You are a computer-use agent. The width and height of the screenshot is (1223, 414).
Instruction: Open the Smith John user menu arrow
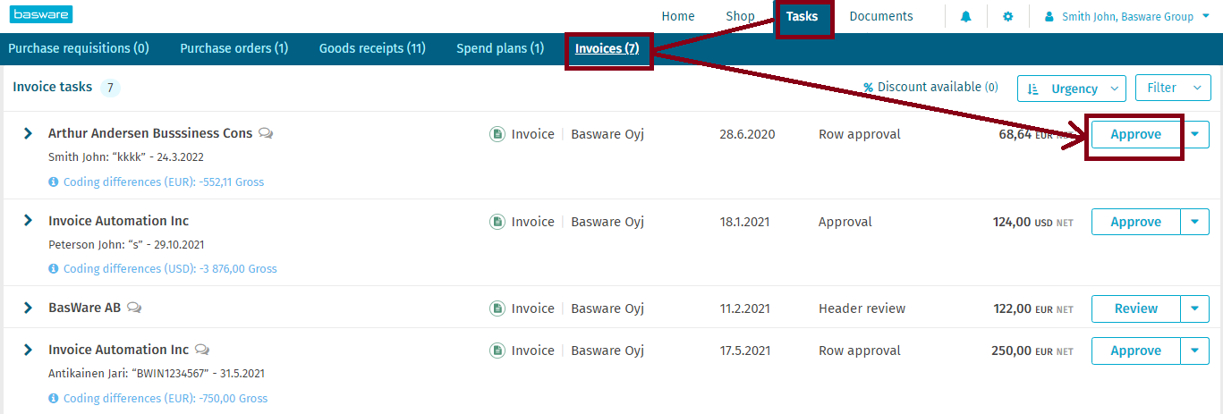(x=1208, y=16)
